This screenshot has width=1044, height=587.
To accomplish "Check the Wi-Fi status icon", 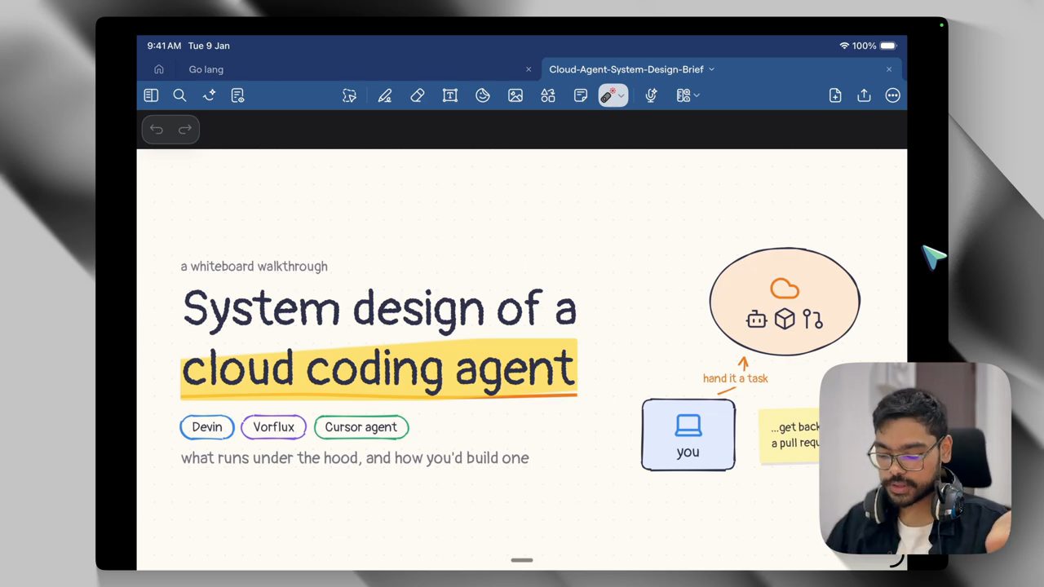I will (x=844, y=46).
